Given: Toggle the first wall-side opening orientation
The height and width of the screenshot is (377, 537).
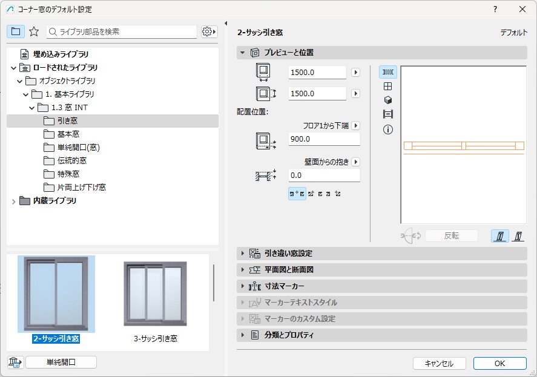Looking at the screenshot, I should pos(499,236).
